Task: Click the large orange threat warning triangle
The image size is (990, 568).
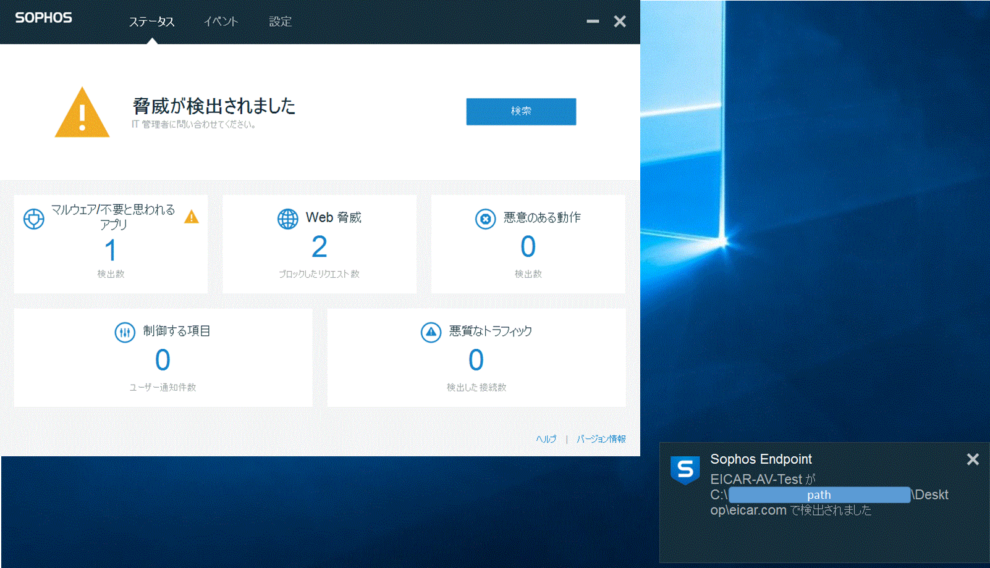Action: (82, 113)
